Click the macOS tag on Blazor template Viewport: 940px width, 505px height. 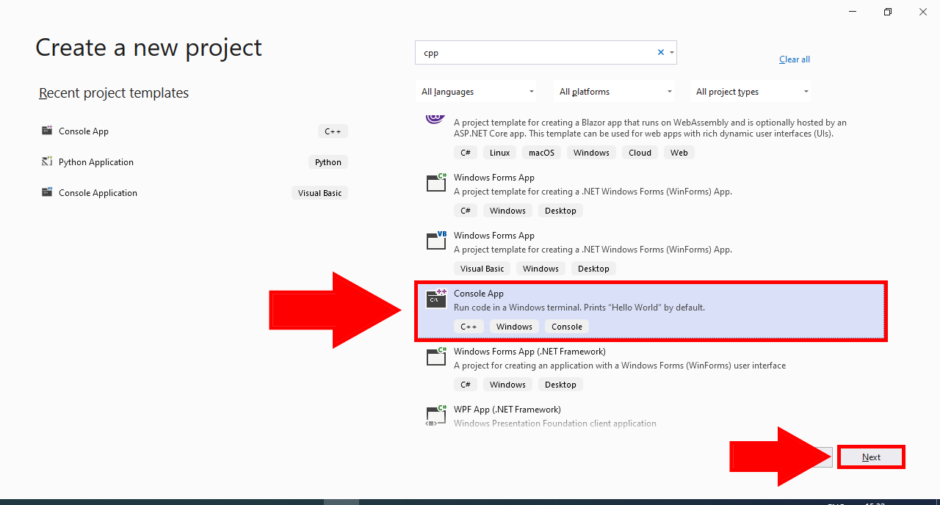542,153
